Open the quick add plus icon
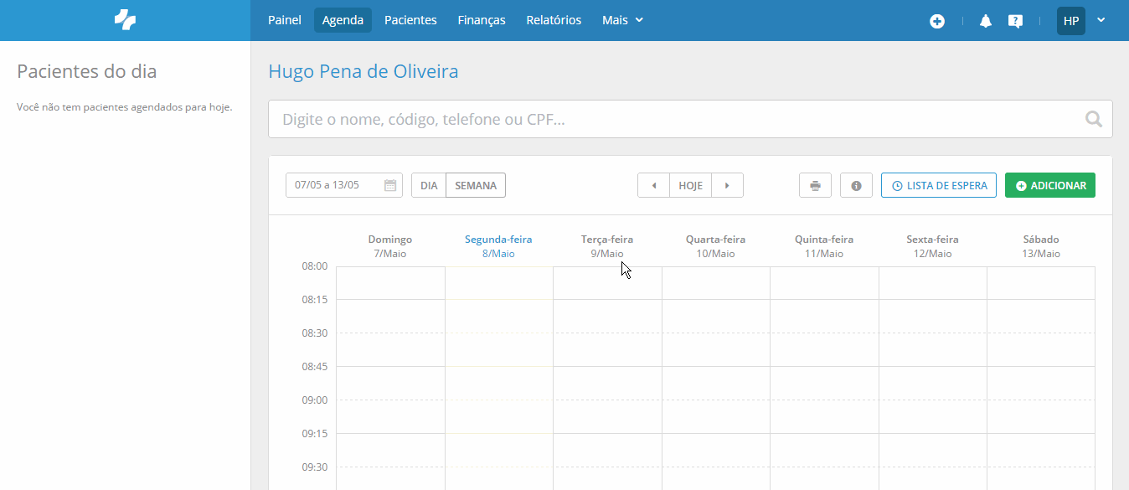The image size is (1129, 490). point(937,21)
